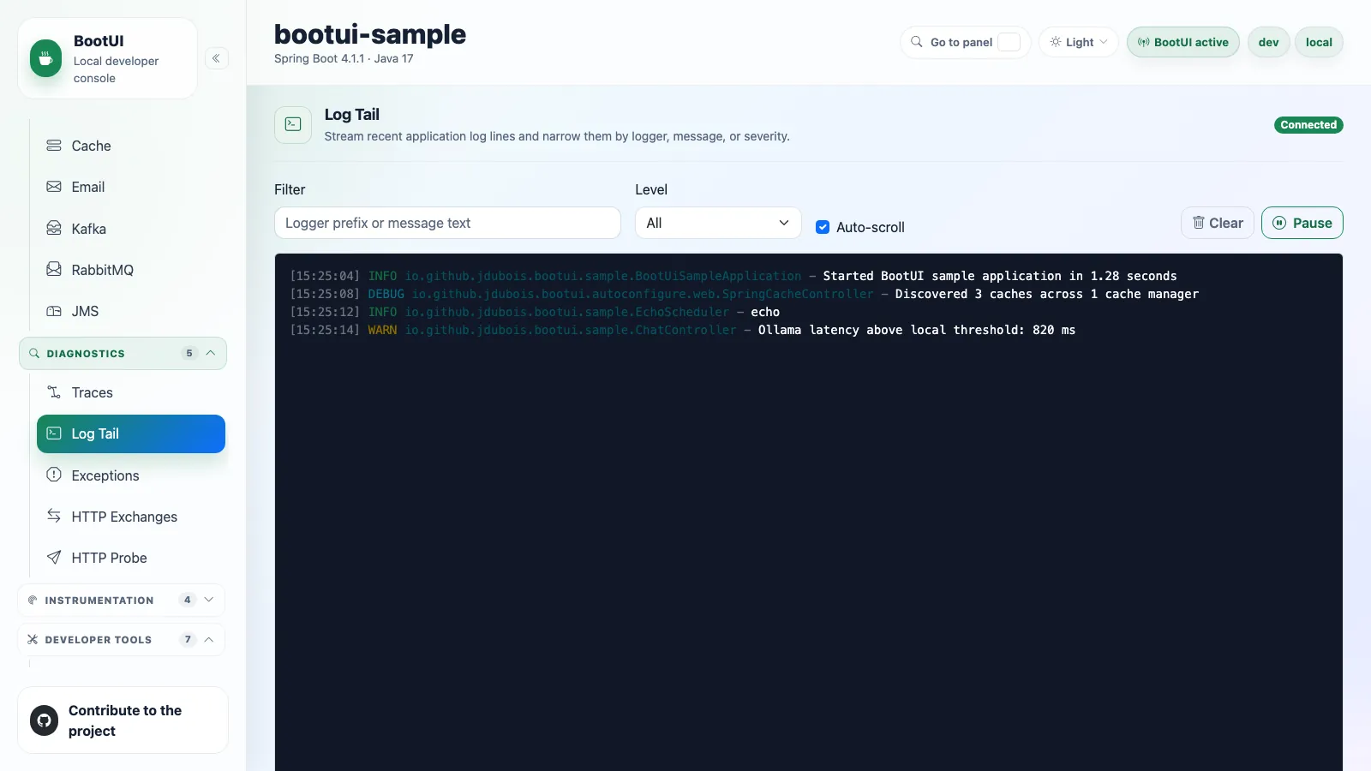The image size is (1371, 771).
Task: Click the Filter logger prefix input field
Action: pos(447,223)
